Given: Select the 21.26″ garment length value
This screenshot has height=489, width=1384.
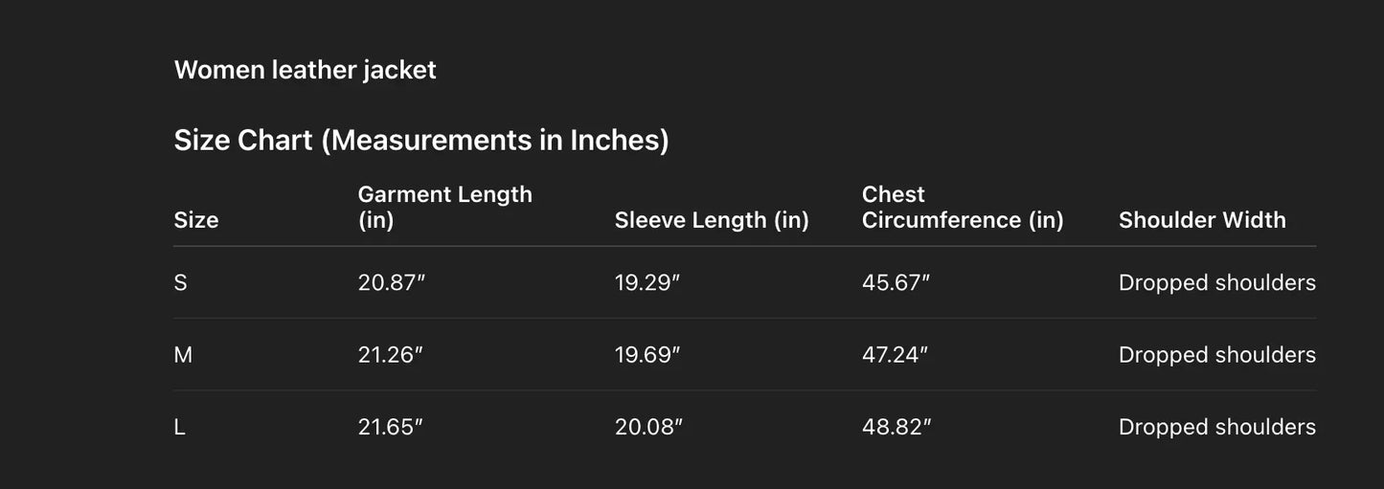Looking at the screenshot, I should [x=390, y=355].
